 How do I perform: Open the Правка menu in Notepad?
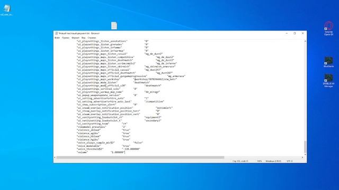66,37
